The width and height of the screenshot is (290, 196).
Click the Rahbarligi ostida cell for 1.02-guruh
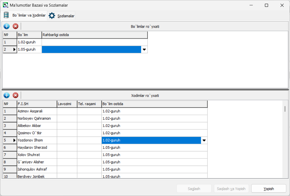(x=95, y=42)
